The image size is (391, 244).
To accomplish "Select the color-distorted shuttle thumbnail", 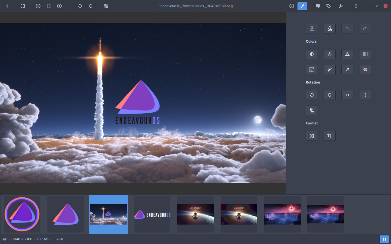I will 239,214.
